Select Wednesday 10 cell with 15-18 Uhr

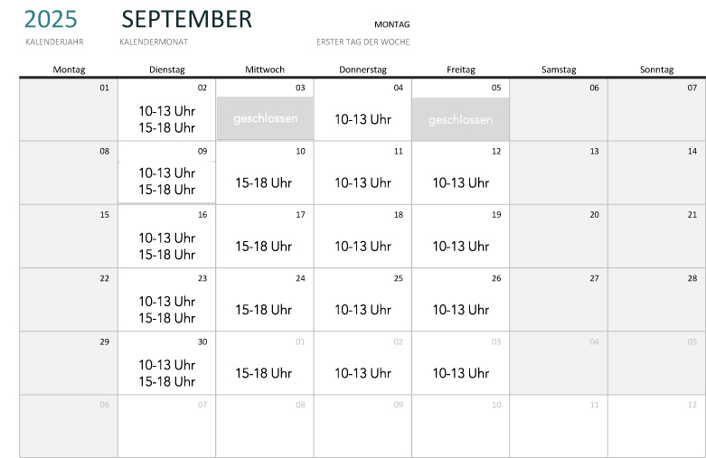click(265, 183)
